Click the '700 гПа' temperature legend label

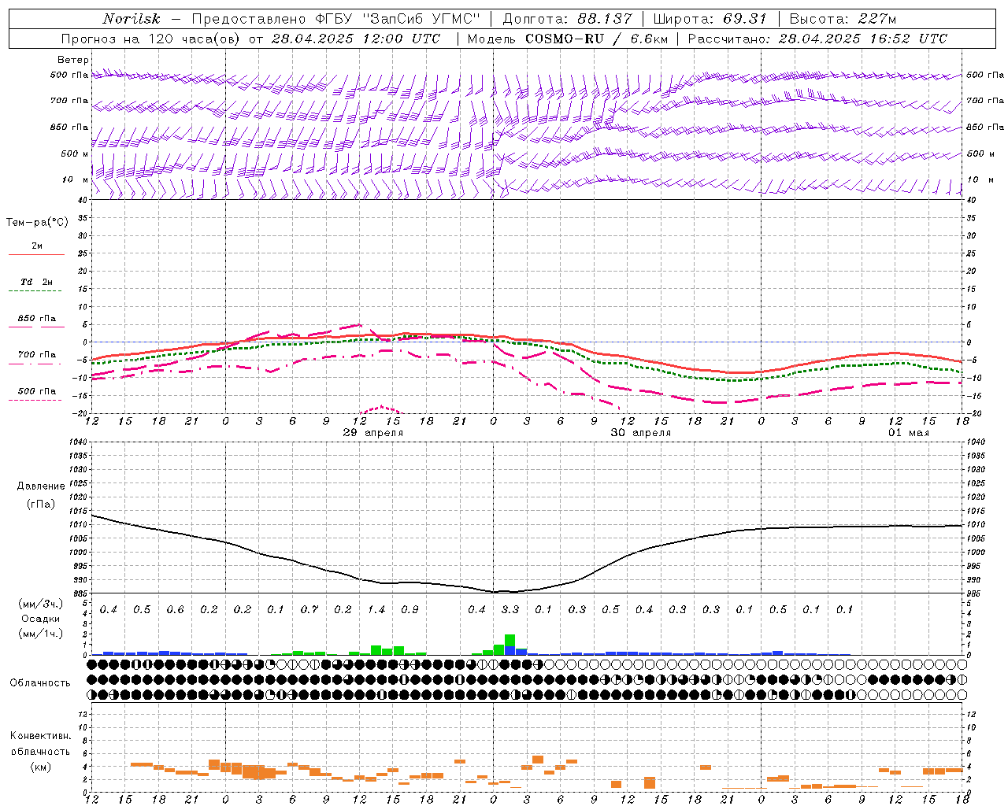37,355
